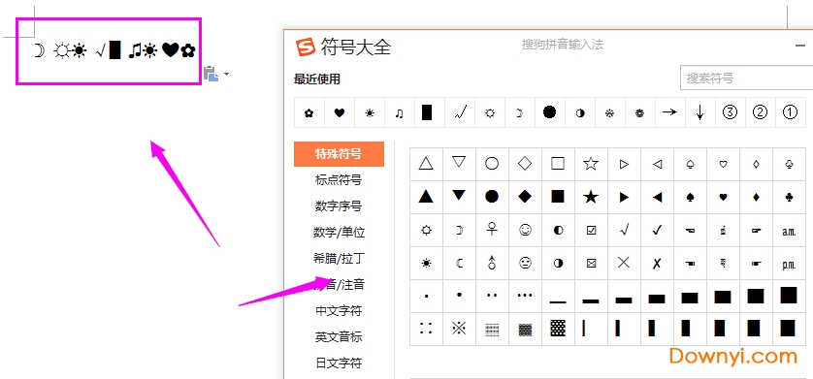Select the a.m. symbol cell
813x379 pixels.
tap(789, 230)
